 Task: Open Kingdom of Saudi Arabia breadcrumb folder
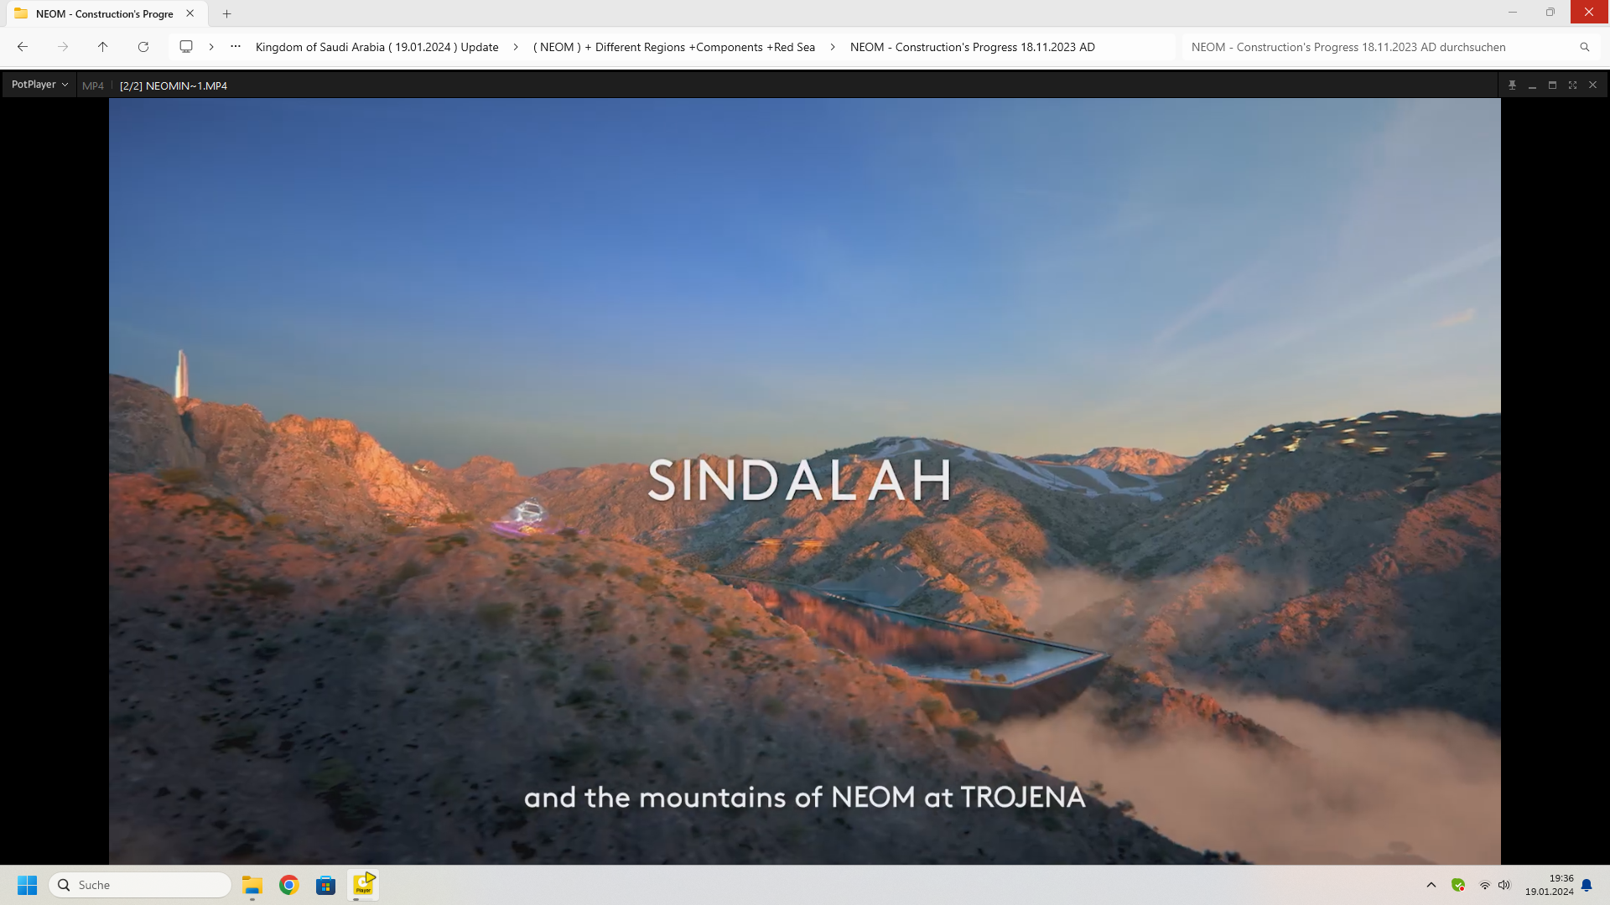coord(377,47)
